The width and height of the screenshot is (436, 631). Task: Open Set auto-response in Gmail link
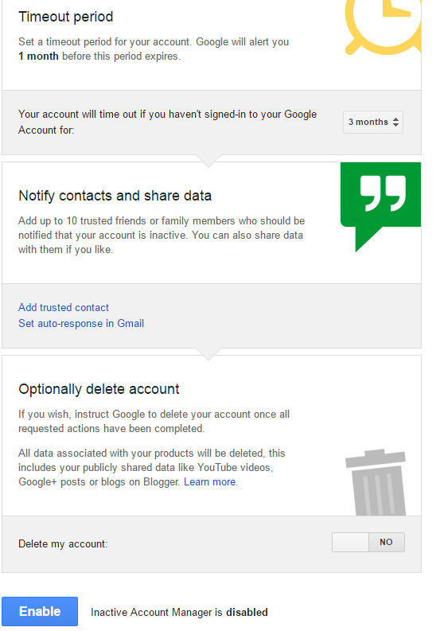coord(81,324)
